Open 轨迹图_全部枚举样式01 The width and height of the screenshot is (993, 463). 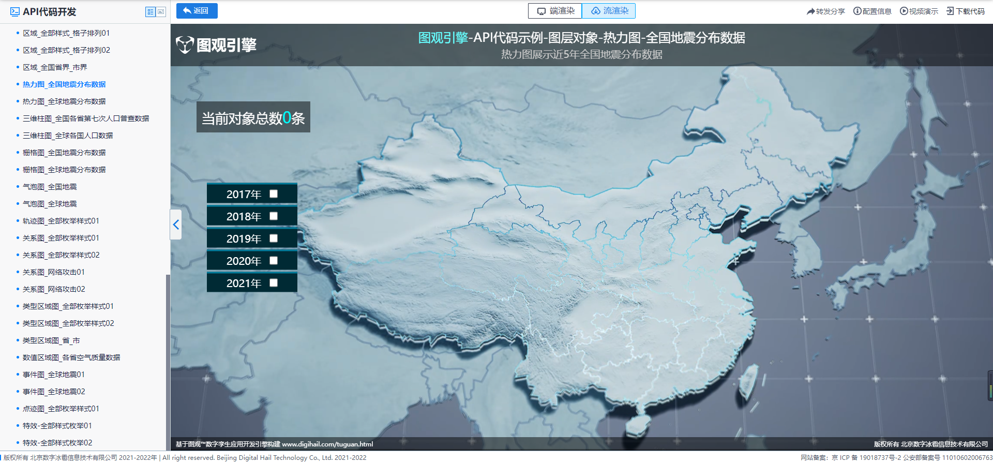[x=61, y=221]
